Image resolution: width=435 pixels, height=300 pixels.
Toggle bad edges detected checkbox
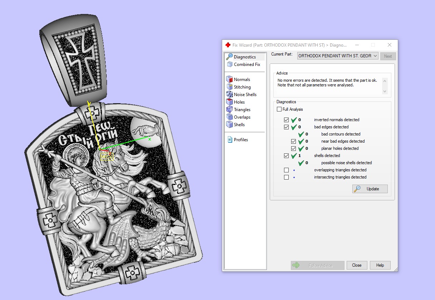[x=286, y=127]
